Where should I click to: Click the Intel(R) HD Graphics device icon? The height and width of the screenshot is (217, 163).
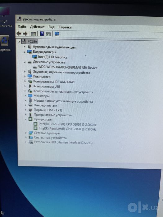[x=34, y=57]
